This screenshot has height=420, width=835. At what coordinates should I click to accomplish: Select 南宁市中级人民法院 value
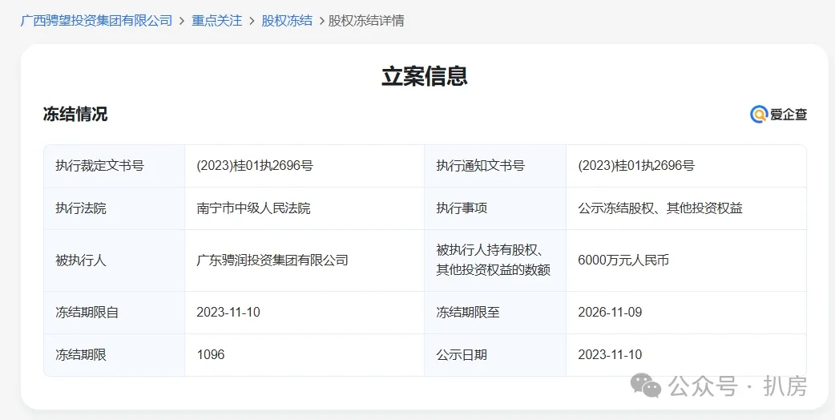click(x=253, y=208)
